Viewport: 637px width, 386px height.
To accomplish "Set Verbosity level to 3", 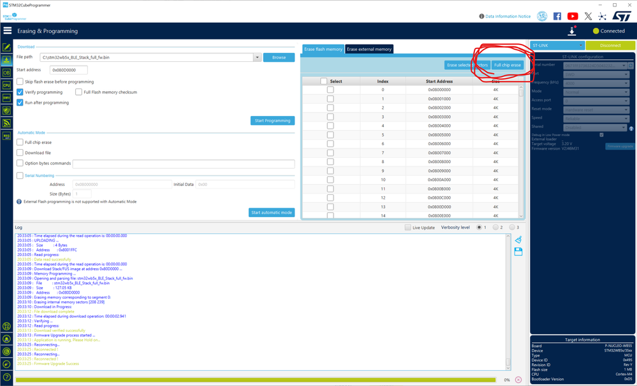I will tap(512, 227).
